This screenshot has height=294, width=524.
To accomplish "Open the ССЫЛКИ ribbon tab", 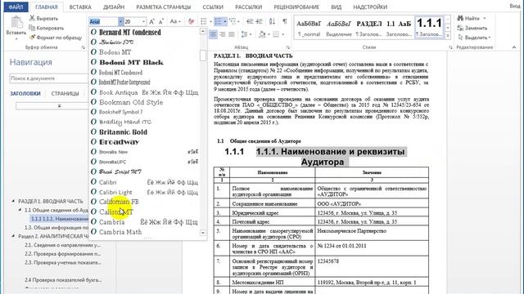I will (213, 7).
